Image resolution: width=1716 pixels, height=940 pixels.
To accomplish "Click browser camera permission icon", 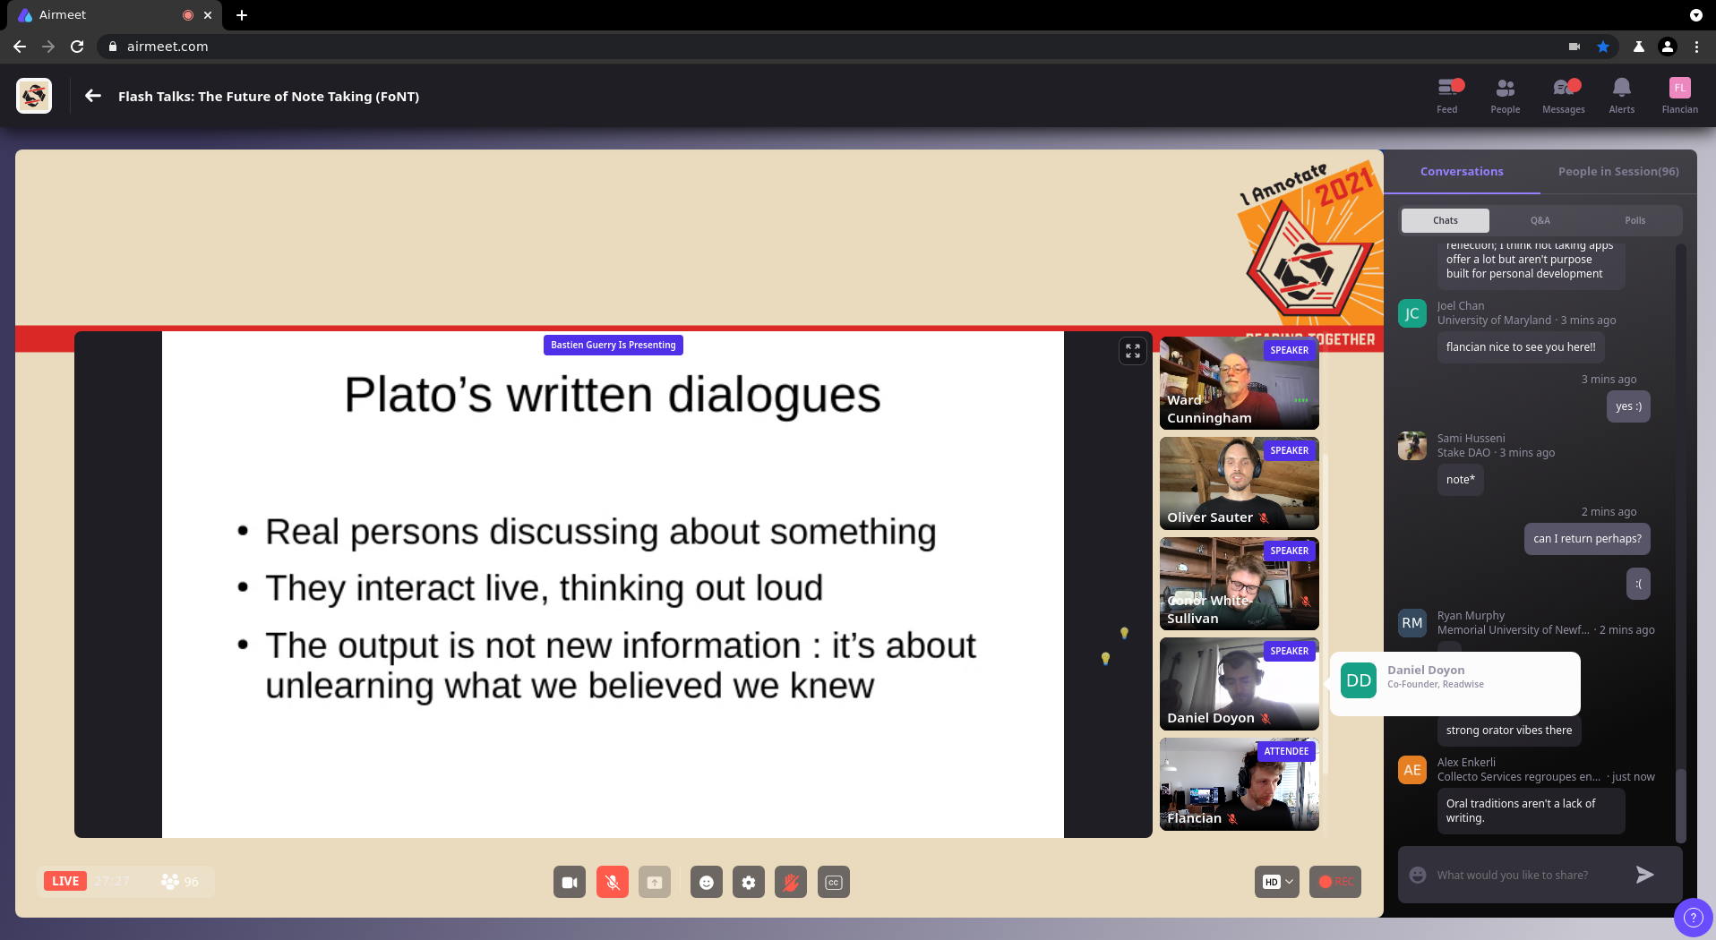I will tap(1574, 47).
